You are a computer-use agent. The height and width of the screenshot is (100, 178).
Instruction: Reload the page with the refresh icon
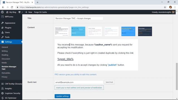(12, 7)
